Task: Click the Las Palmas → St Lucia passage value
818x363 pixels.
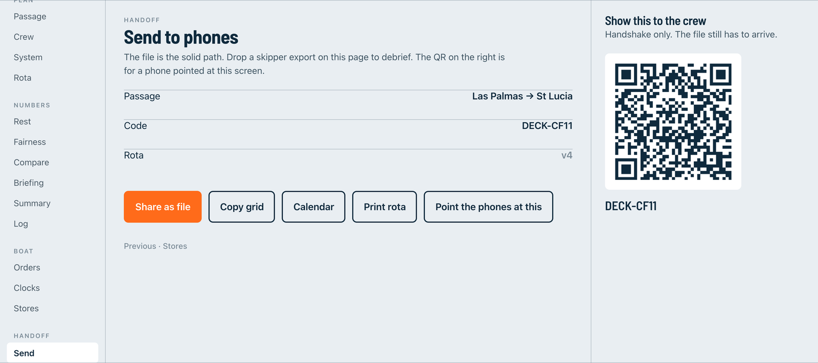Action: (522, 96)
